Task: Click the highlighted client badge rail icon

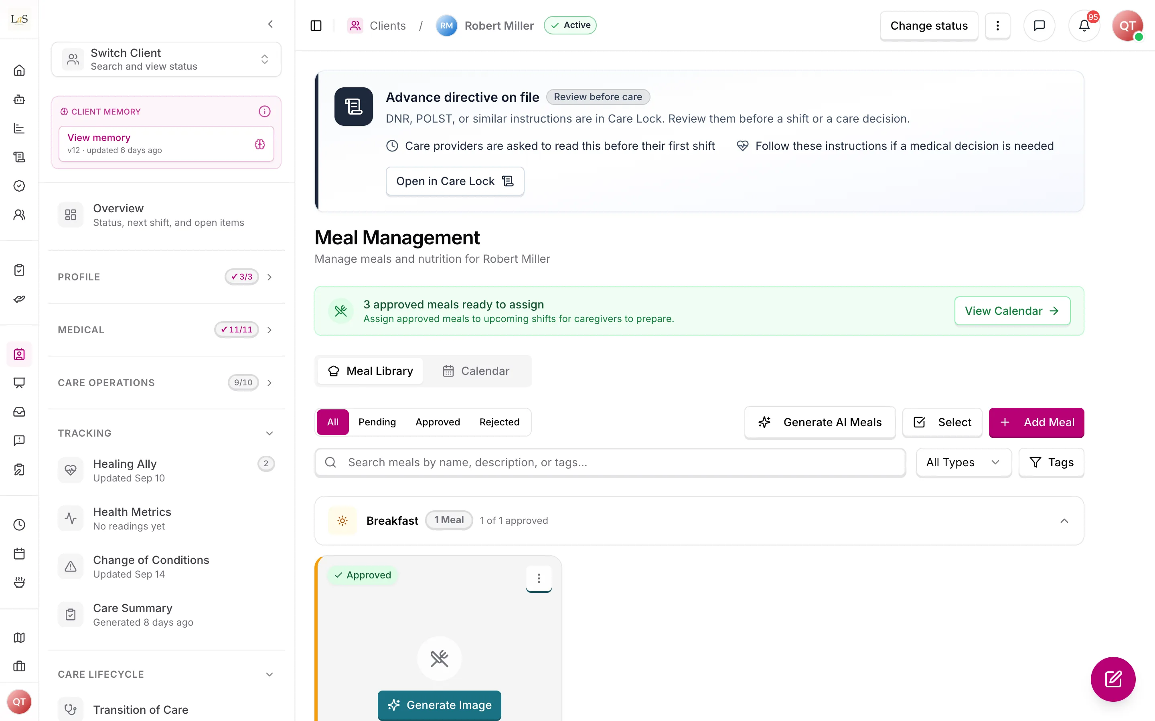Action: 19,354
